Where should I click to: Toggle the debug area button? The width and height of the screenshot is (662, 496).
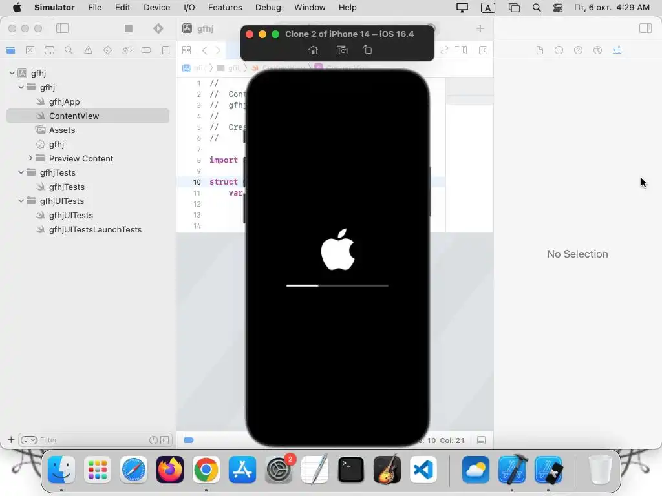(x=481, y=440)
